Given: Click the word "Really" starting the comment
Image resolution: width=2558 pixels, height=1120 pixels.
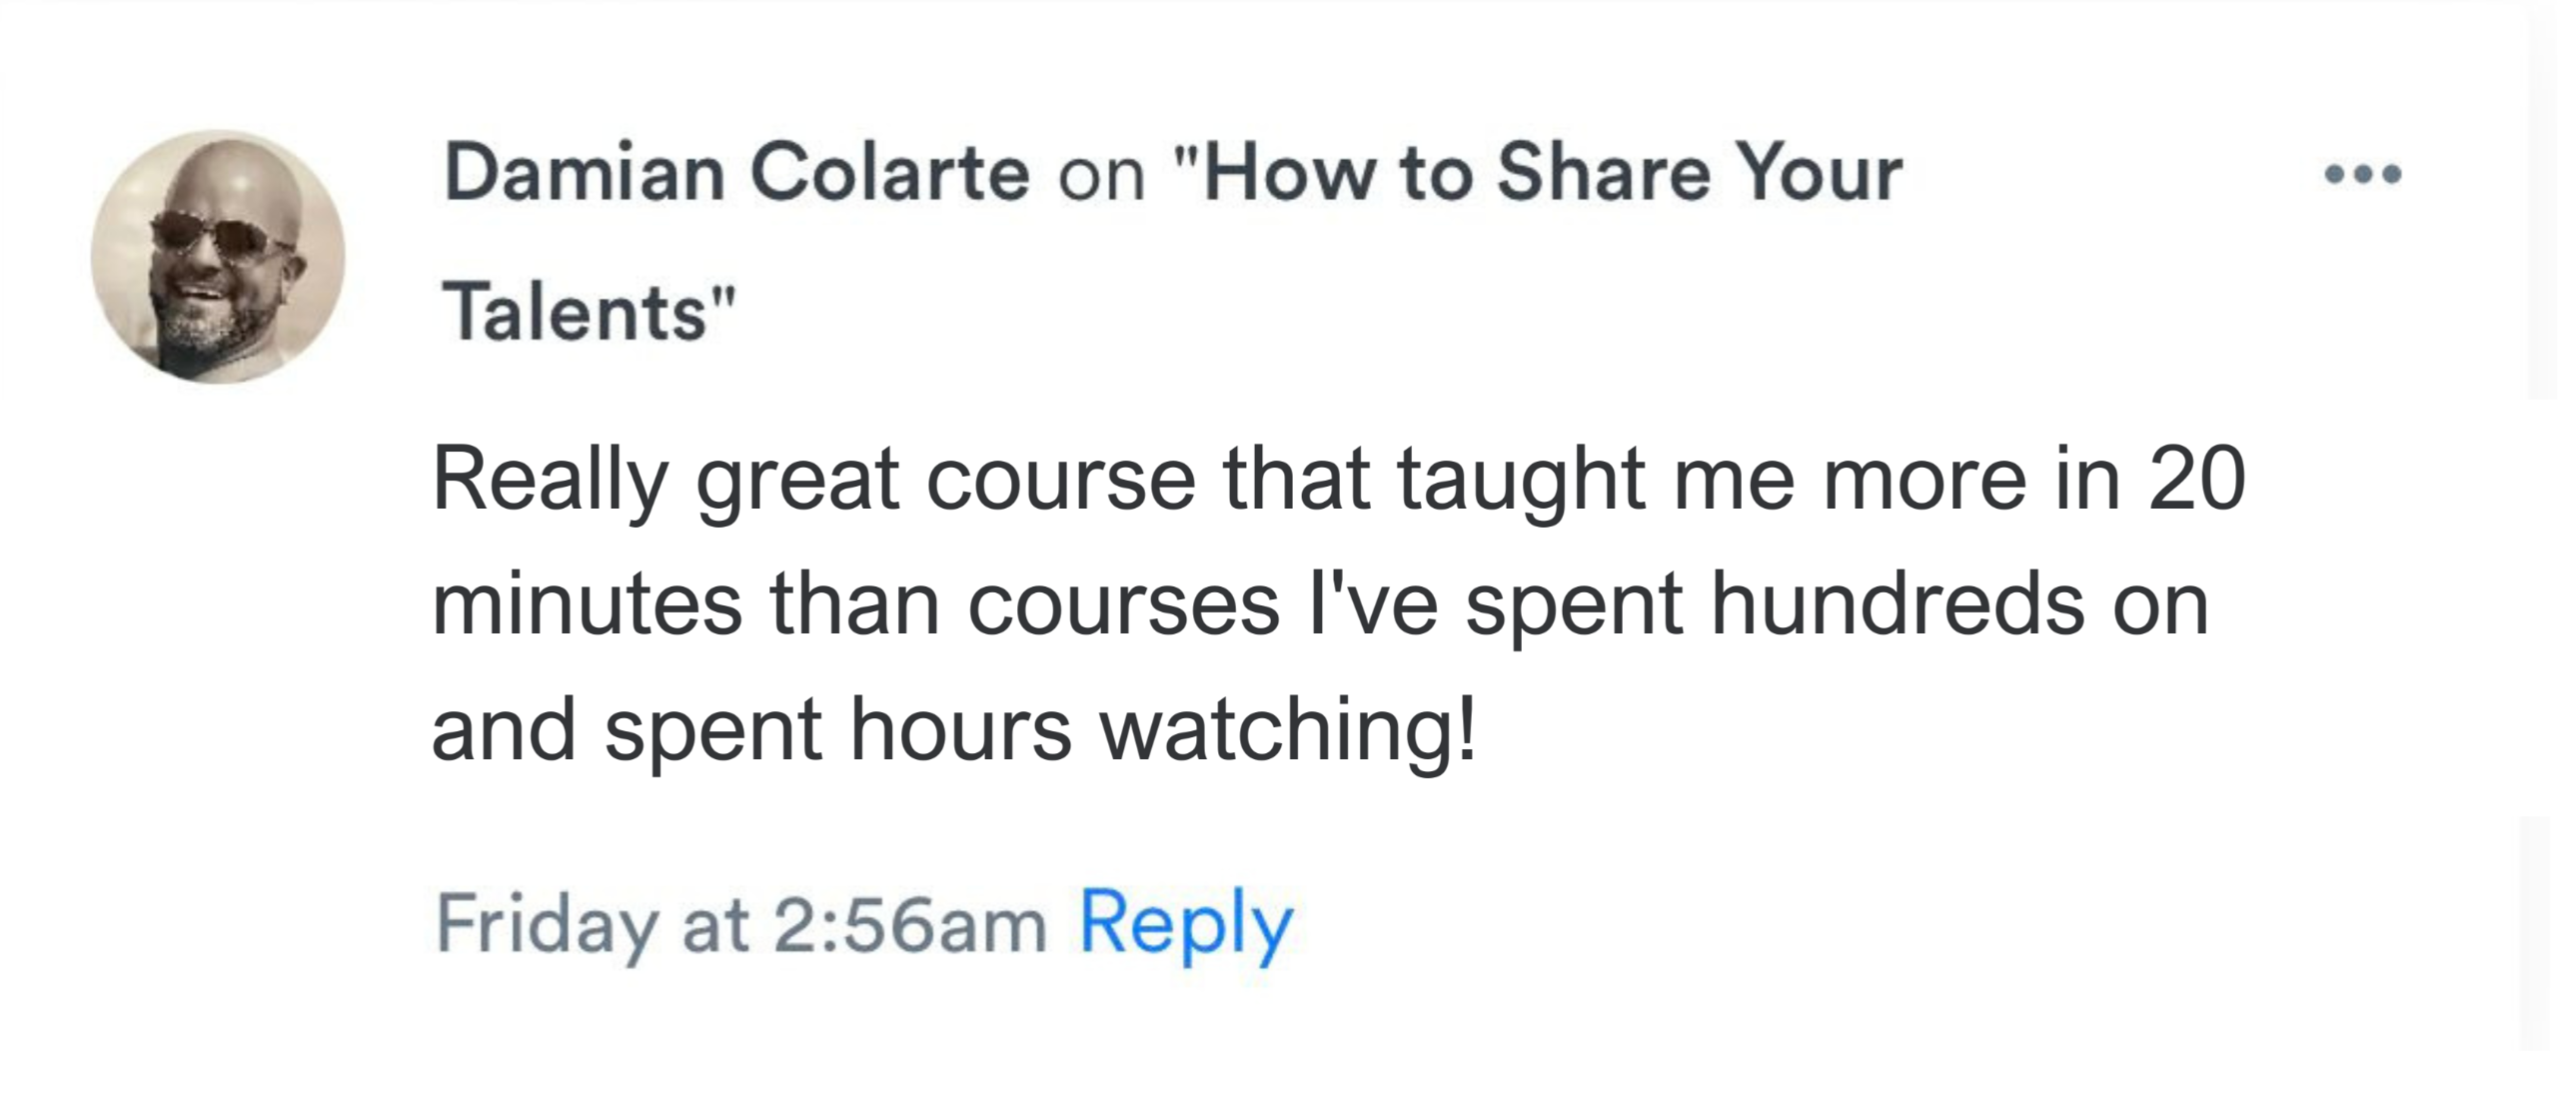Looking at the screenshot, I should 550,481.
